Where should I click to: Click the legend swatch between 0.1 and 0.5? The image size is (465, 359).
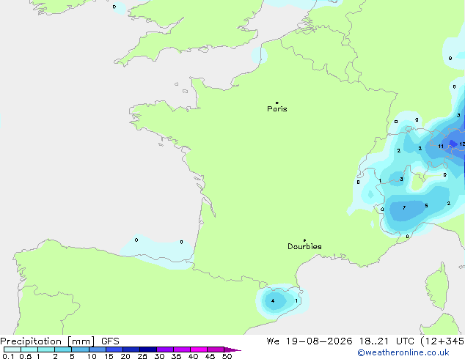tap(12, 349)
